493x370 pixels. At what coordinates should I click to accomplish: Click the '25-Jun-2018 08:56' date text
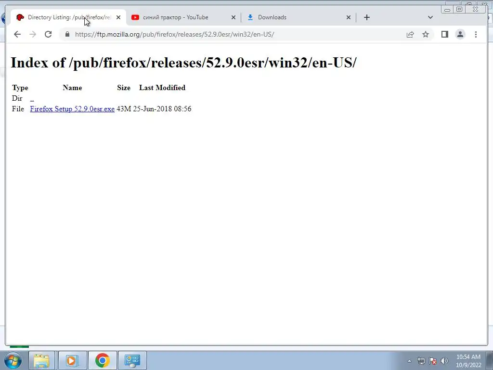(162, 109)
